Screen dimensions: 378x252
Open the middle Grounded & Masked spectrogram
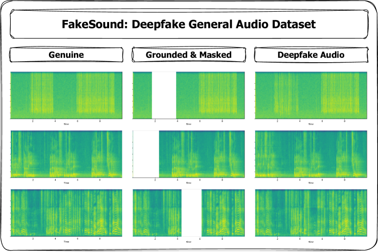[x=189, y=154]
